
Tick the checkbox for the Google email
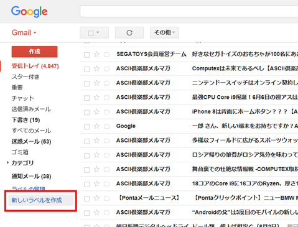click(x=86, y=127)
